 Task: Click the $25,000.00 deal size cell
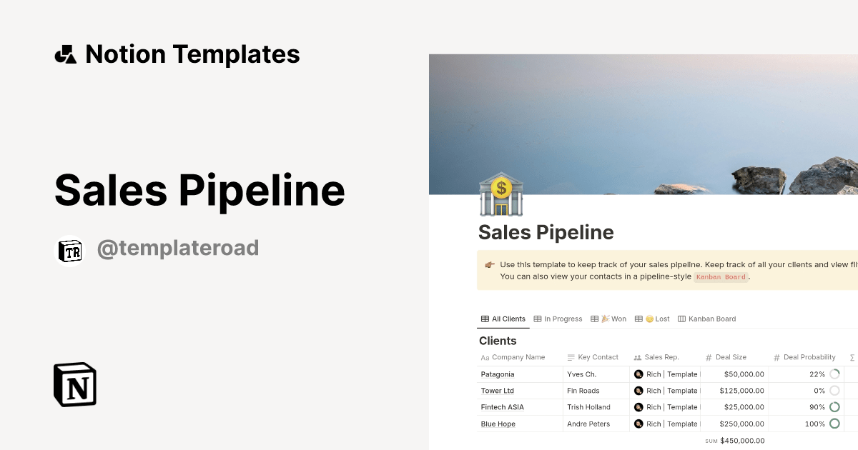(x=735, y=407)
